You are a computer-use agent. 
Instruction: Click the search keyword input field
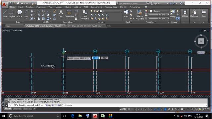(132, 4)
